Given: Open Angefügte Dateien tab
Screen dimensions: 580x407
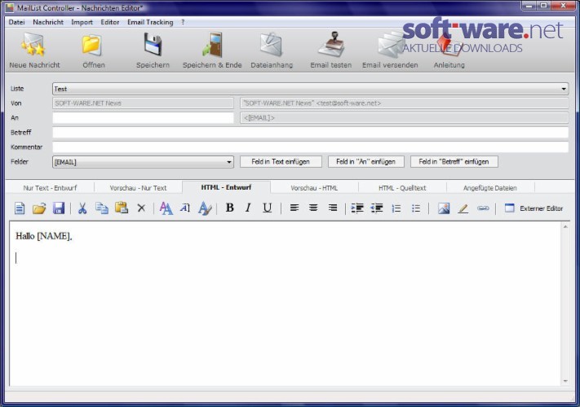Looking at the screenshot, I should (490, 188).
